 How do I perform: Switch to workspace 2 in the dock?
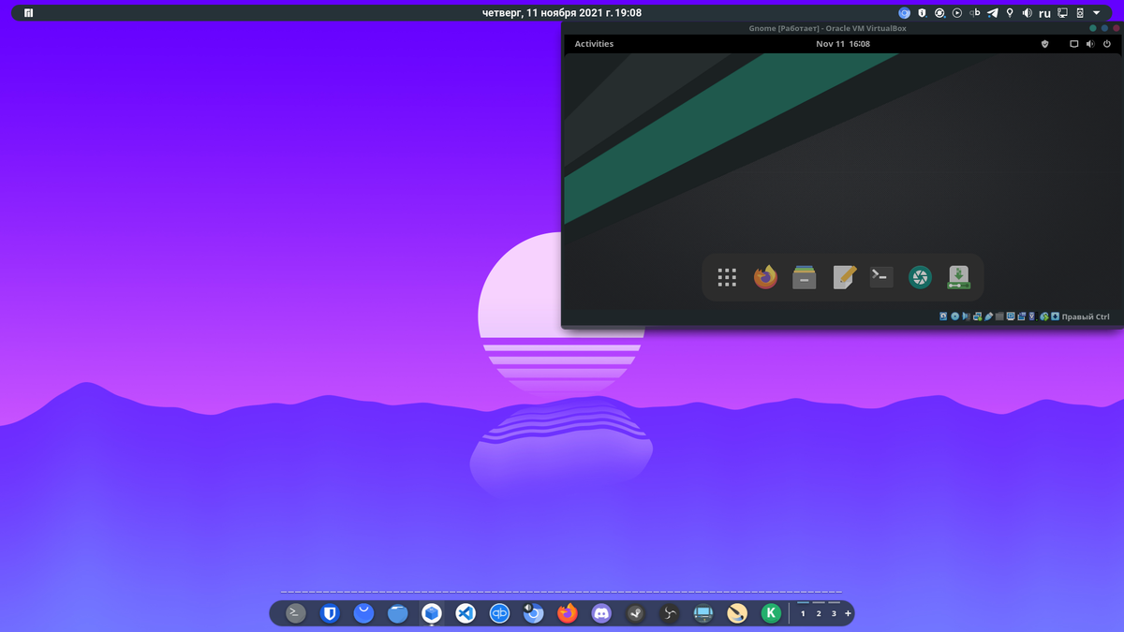pos(819,613)
